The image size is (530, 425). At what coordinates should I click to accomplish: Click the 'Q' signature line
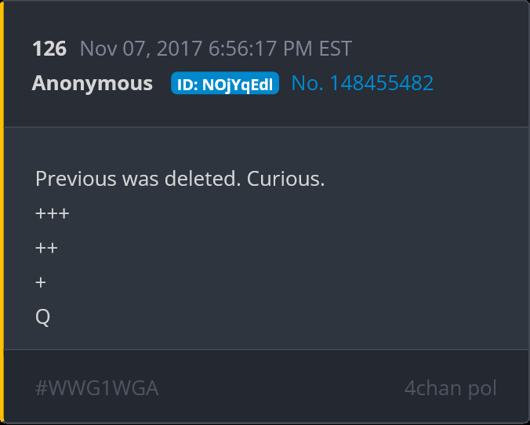click(42, 317)
